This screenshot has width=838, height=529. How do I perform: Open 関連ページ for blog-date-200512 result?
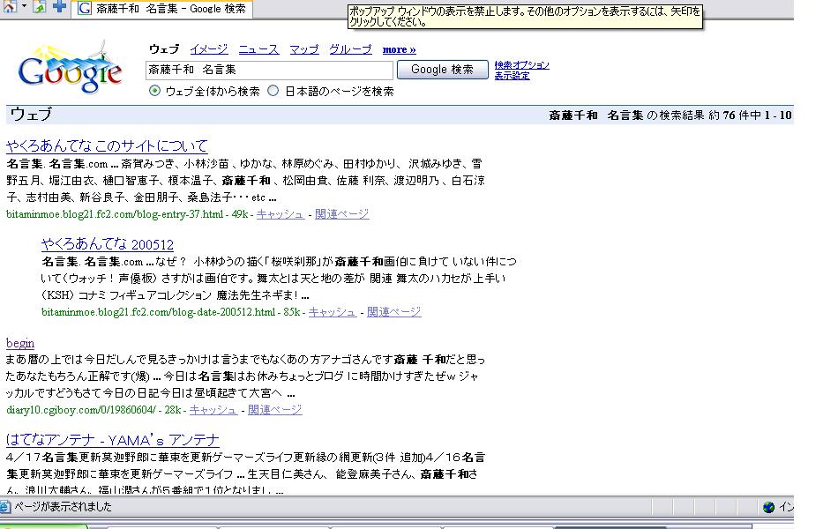394,312
